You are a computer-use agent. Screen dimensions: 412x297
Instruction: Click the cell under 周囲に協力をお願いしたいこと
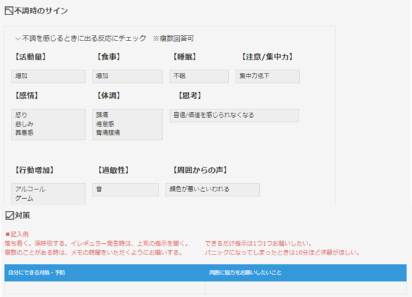pyautogui.click(x=306, y=288)
